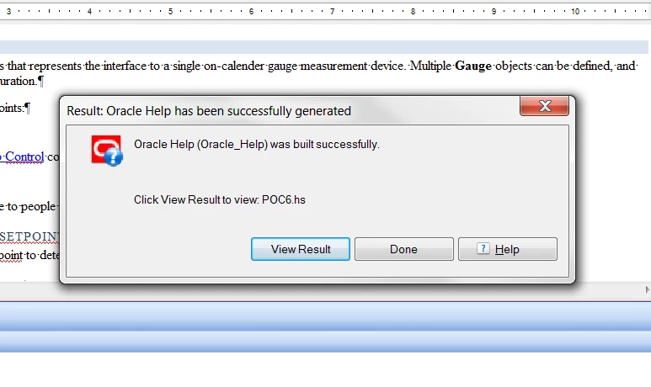Click 'Click View Result to view: POC6.hs' text
This screenshot has height=387, width=651.
tap(219, 200)
